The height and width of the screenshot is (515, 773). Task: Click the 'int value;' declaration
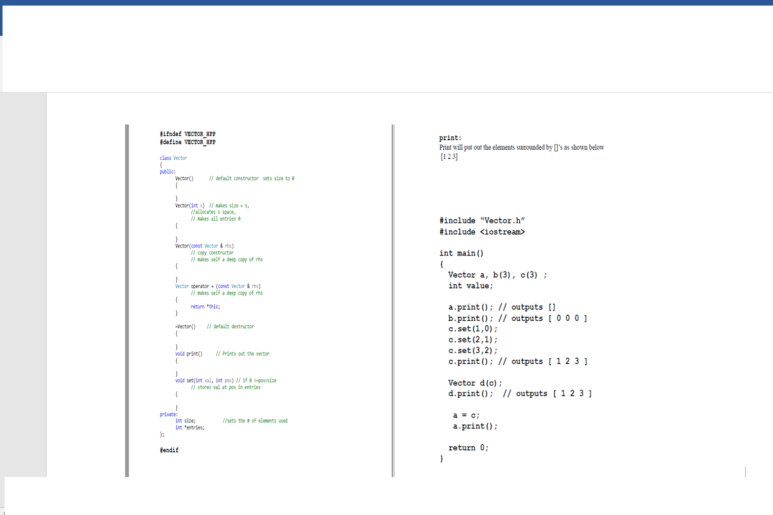(471, 286)
